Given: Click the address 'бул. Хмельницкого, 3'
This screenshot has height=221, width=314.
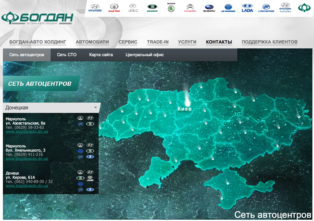Looking at the screenshot, I should tap(25, 150).
